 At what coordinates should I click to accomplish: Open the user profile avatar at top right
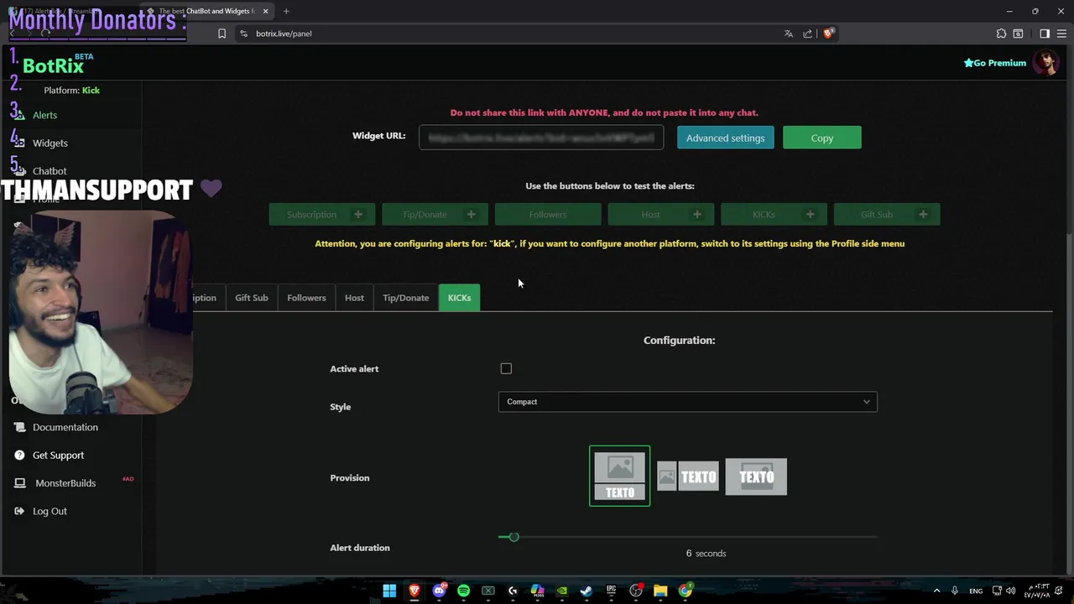pyautogui.click(x=1045, y=62)
